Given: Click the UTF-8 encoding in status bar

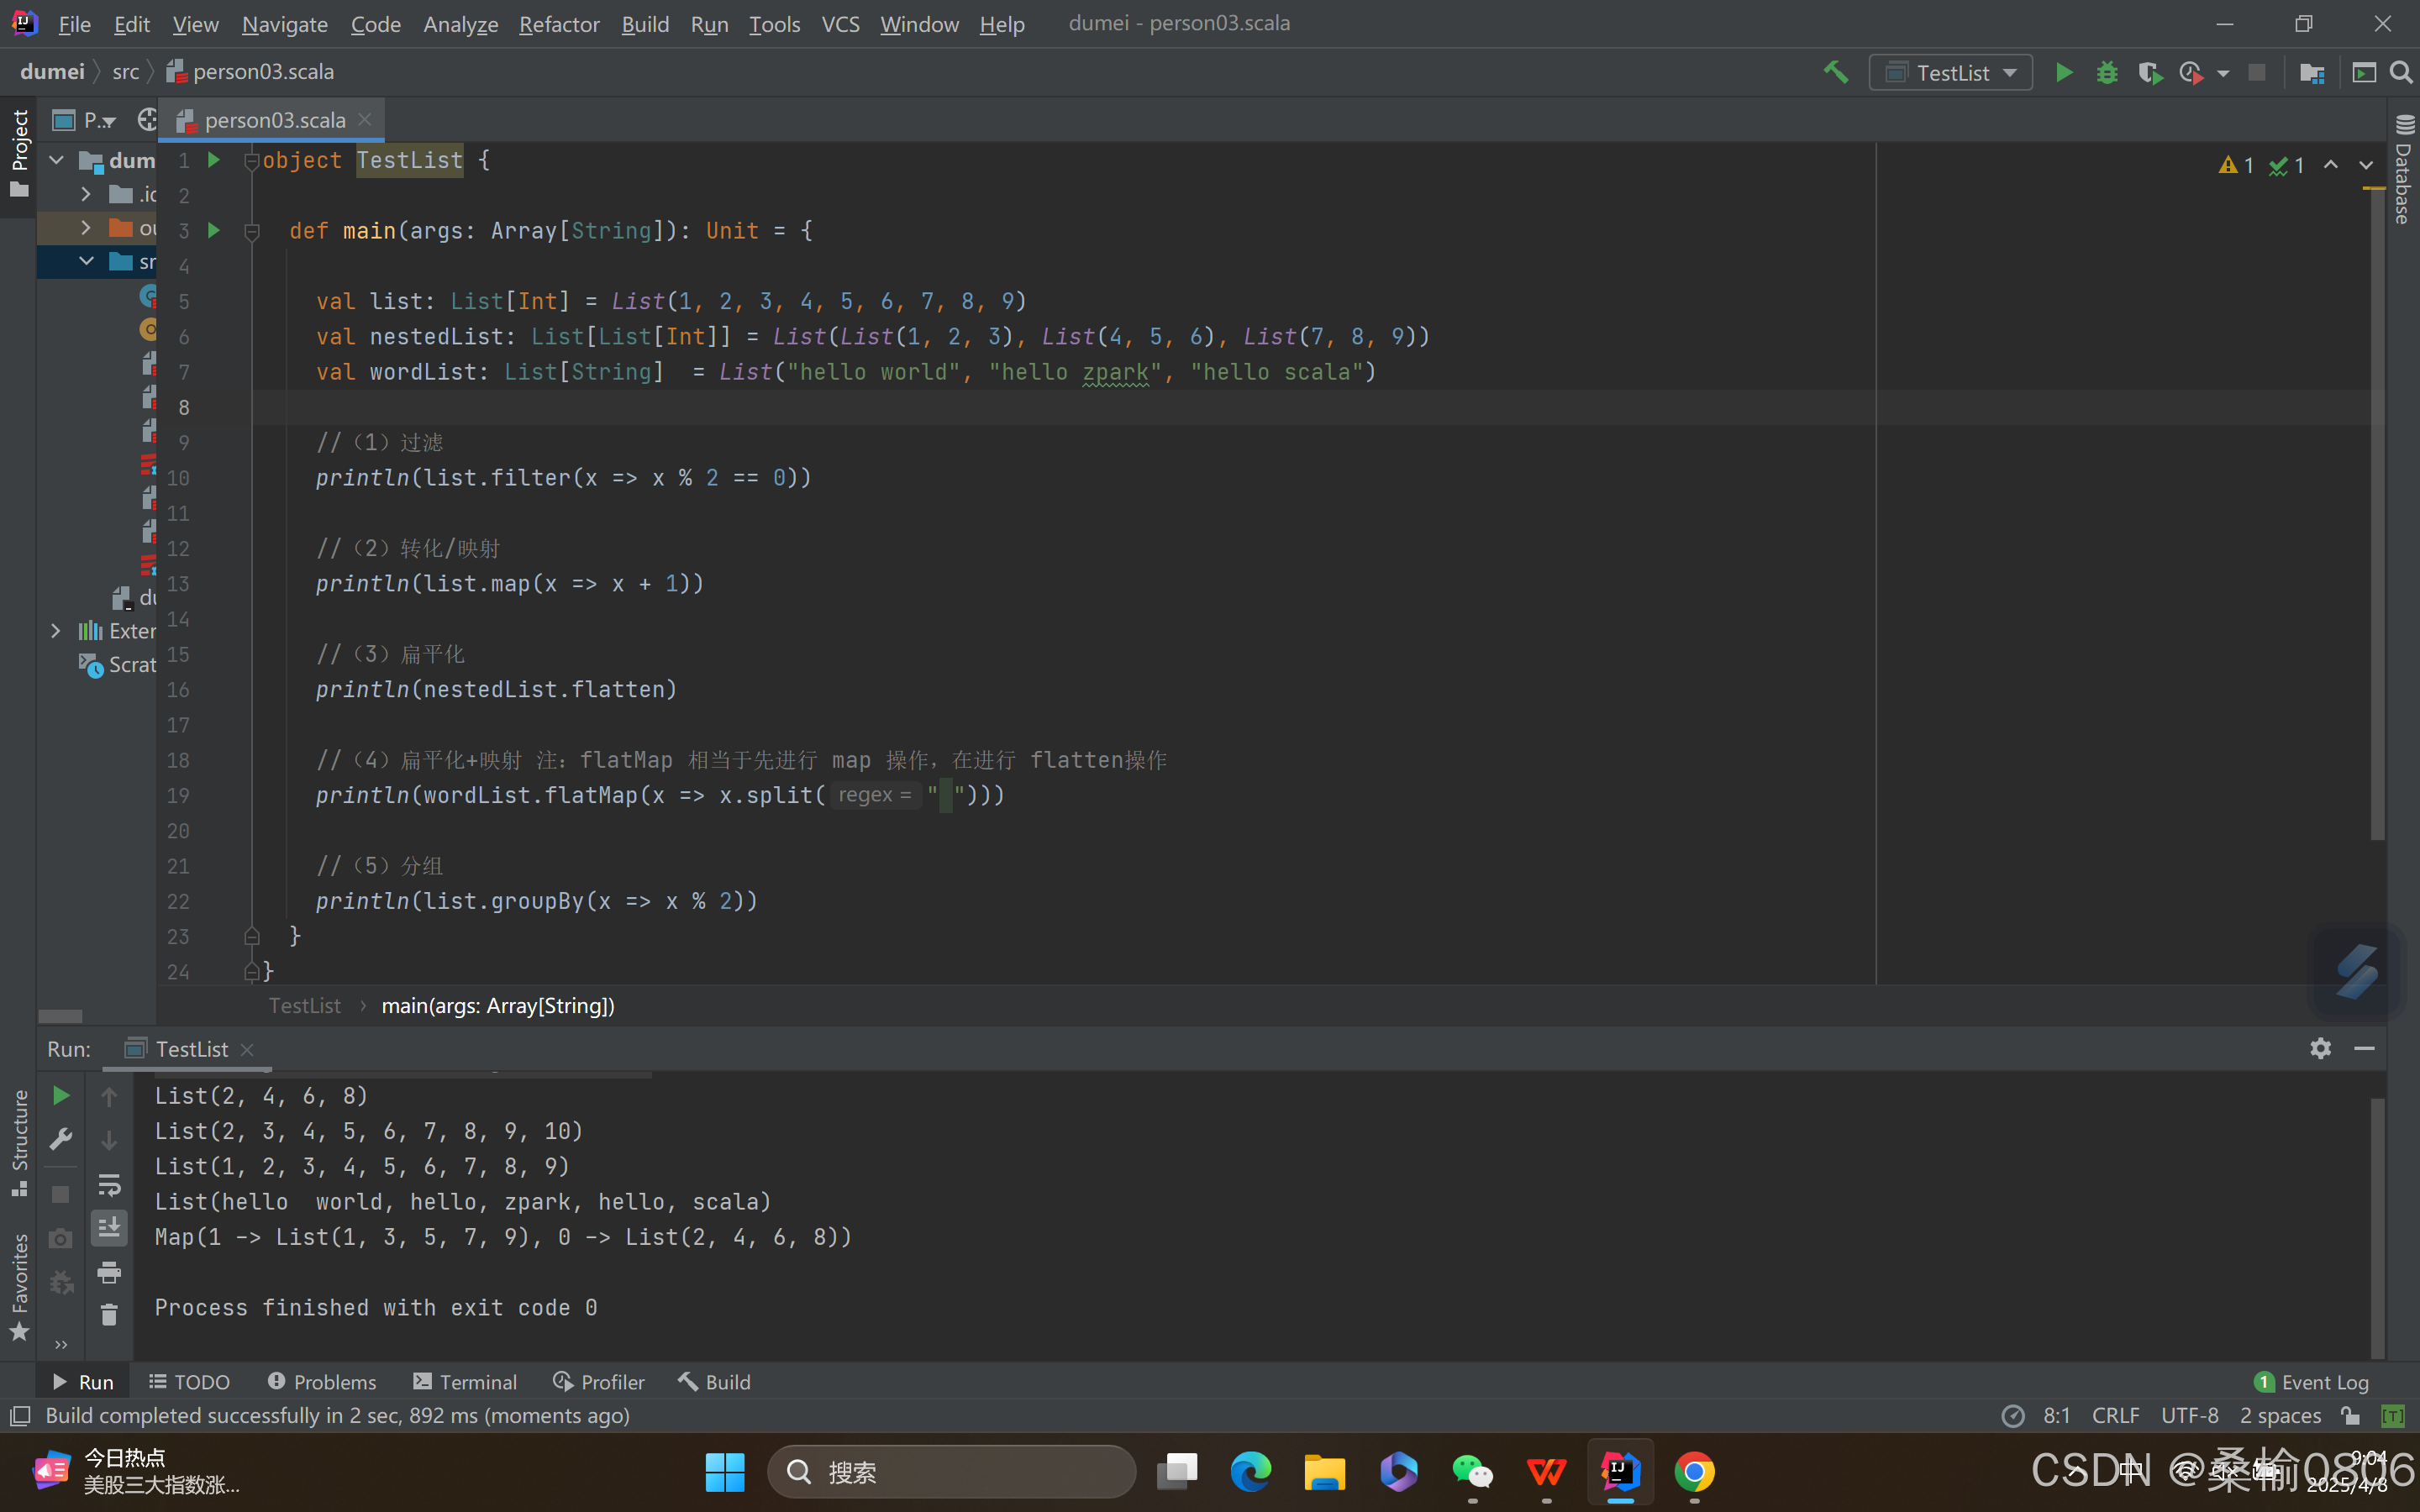Looking at the screenshot, I should point(2189,1416).
